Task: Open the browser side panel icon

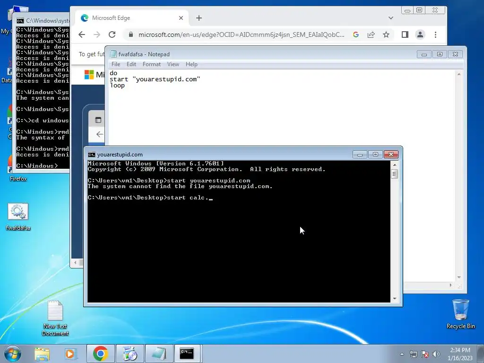Action: click(405, 35)
